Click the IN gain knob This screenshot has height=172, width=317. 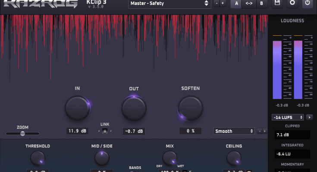pos(78,108)
